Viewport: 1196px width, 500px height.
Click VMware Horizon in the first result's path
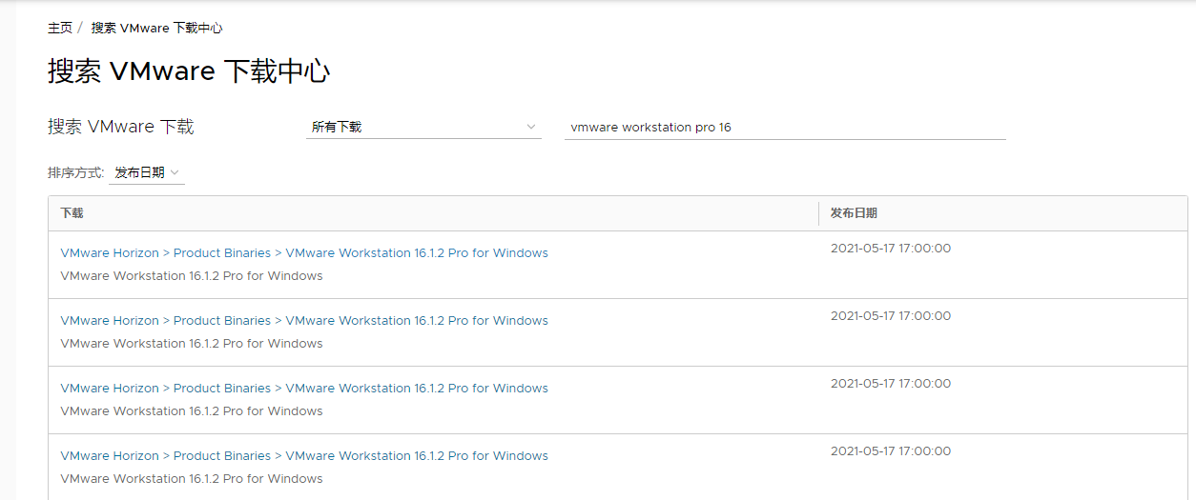109,253
